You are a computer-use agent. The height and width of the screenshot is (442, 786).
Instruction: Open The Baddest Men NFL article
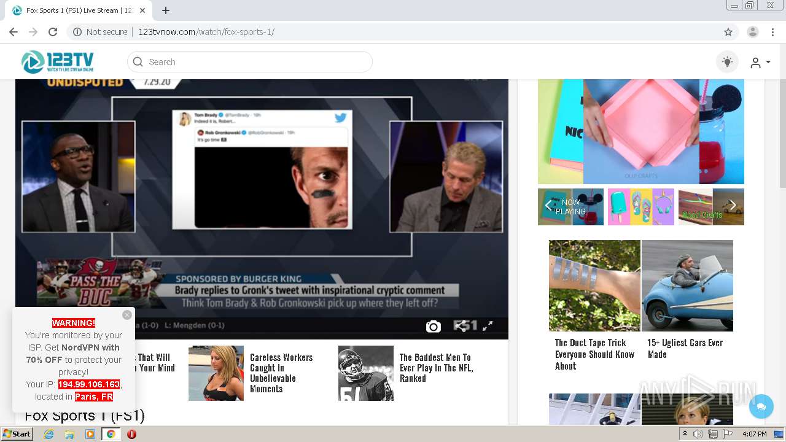[436, 368]
